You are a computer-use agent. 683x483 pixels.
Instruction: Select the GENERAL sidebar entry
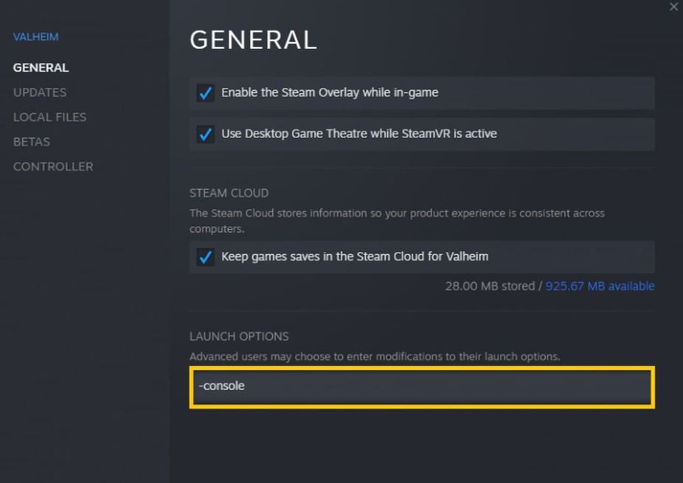point(41,67)
